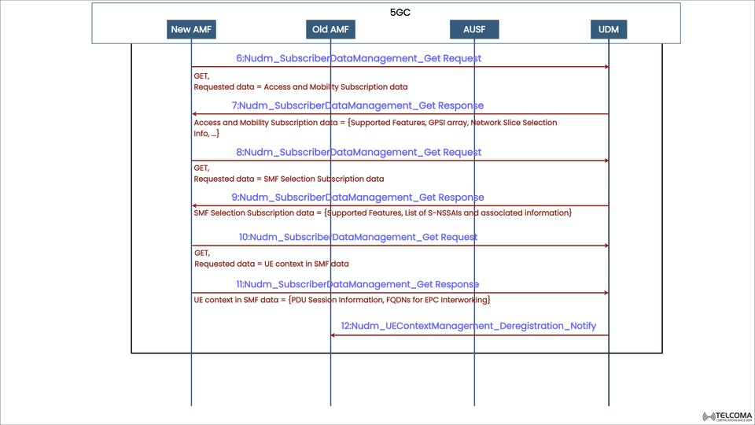755x425 pixels.
Task: Select the New AMF node box
Action: (192, 30)
